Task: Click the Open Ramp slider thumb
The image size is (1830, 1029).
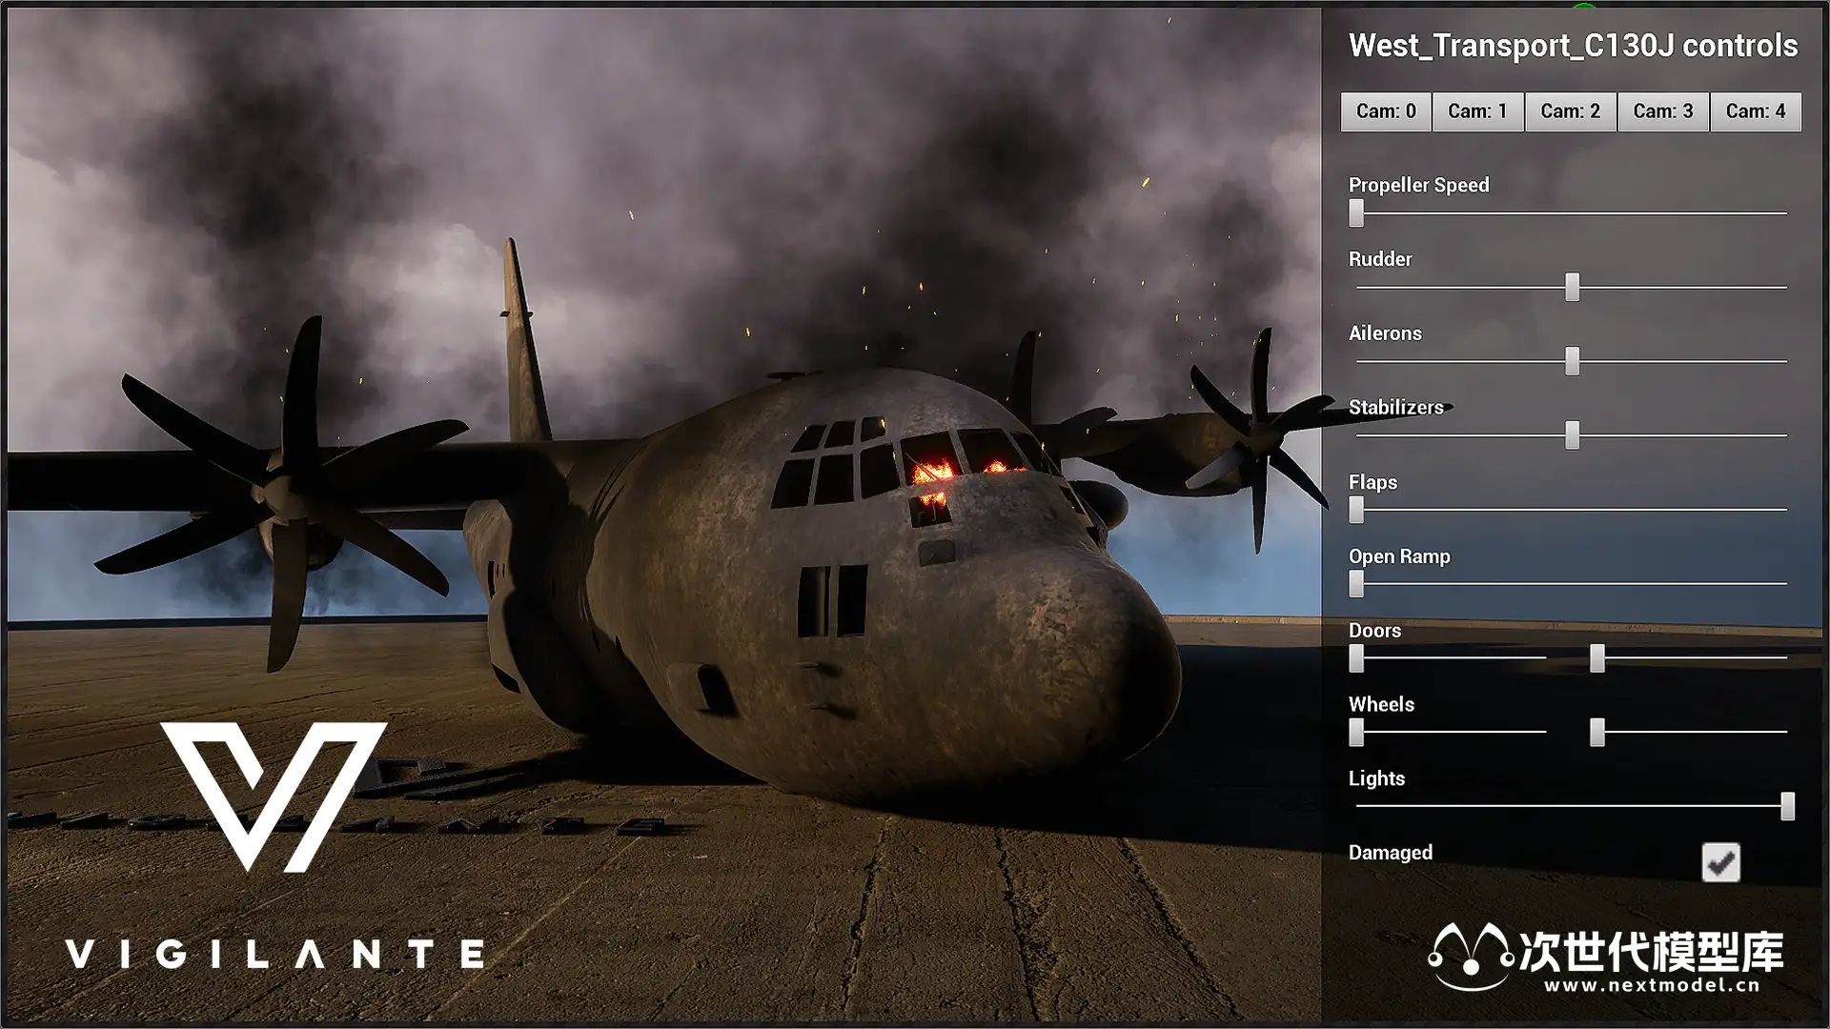Action: click(x=1356, y=584)
